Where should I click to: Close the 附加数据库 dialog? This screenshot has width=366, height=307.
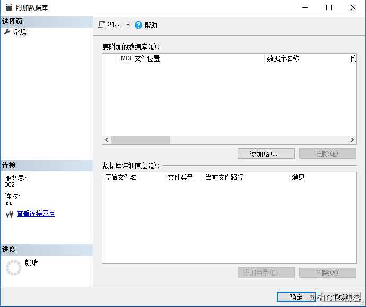tap(353, 7)
